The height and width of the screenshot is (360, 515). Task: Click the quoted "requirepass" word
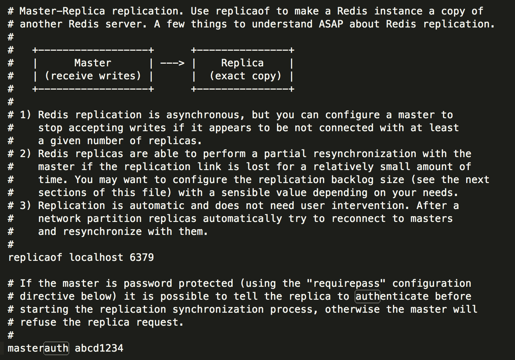[x=346, y=283]
